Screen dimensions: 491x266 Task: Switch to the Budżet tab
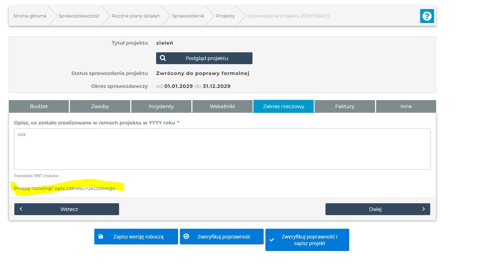coord(39,106)
